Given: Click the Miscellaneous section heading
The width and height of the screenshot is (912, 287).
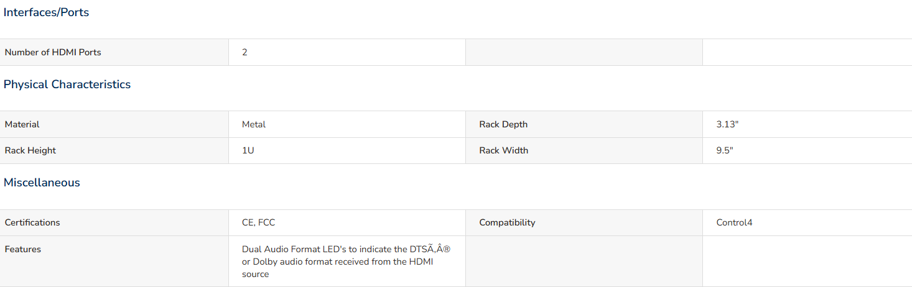Looking at the screenshot, I should click(x=42, y=183).
